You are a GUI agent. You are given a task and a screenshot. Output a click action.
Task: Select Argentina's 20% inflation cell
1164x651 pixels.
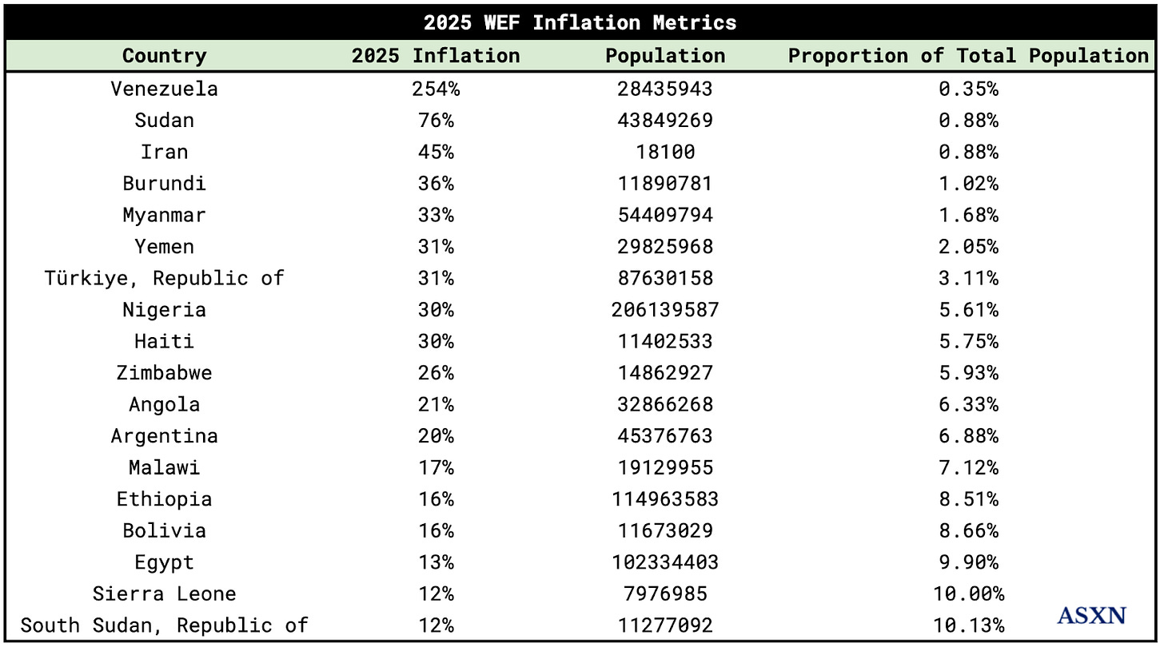tap(436, 436)
